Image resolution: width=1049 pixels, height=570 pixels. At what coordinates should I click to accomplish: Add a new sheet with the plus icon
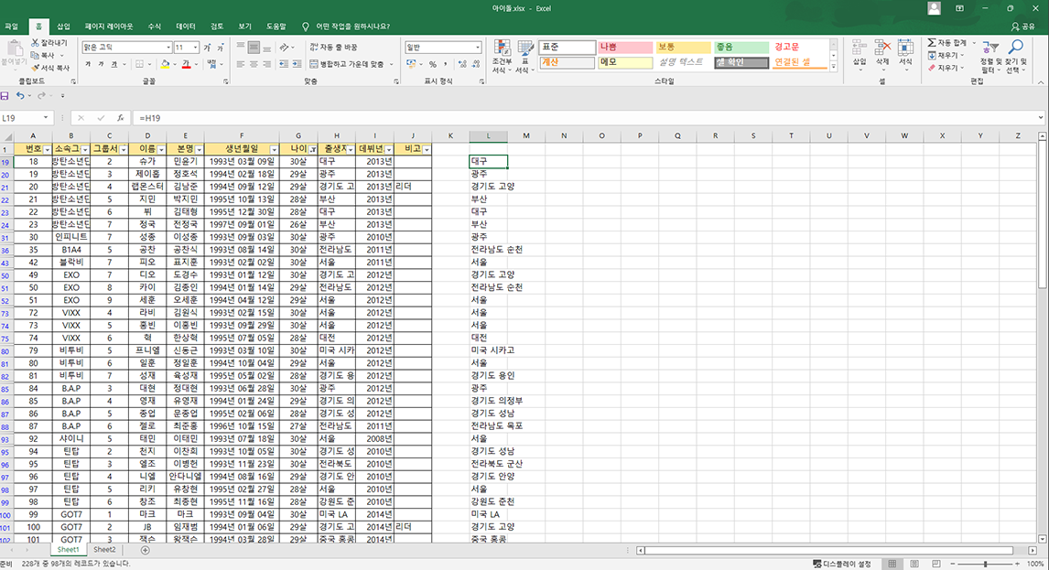coord(146,550)
